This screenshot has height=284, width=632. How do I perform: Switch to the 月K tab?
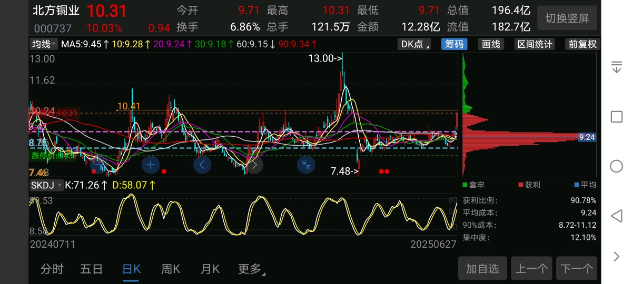[x=210, y=269]
